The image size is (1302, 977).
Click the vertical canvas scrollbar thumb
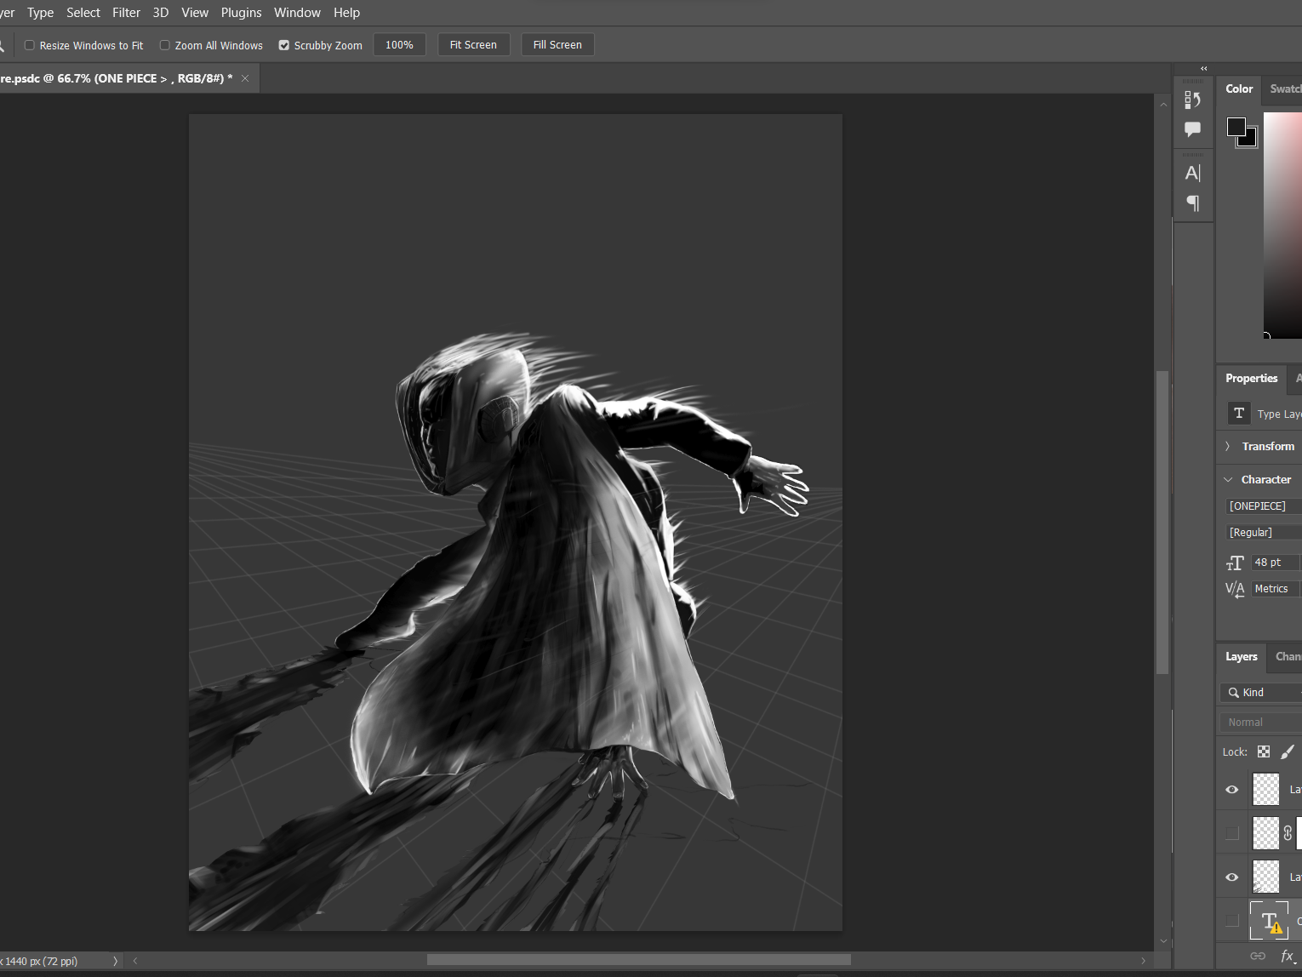click(1162, 523)
